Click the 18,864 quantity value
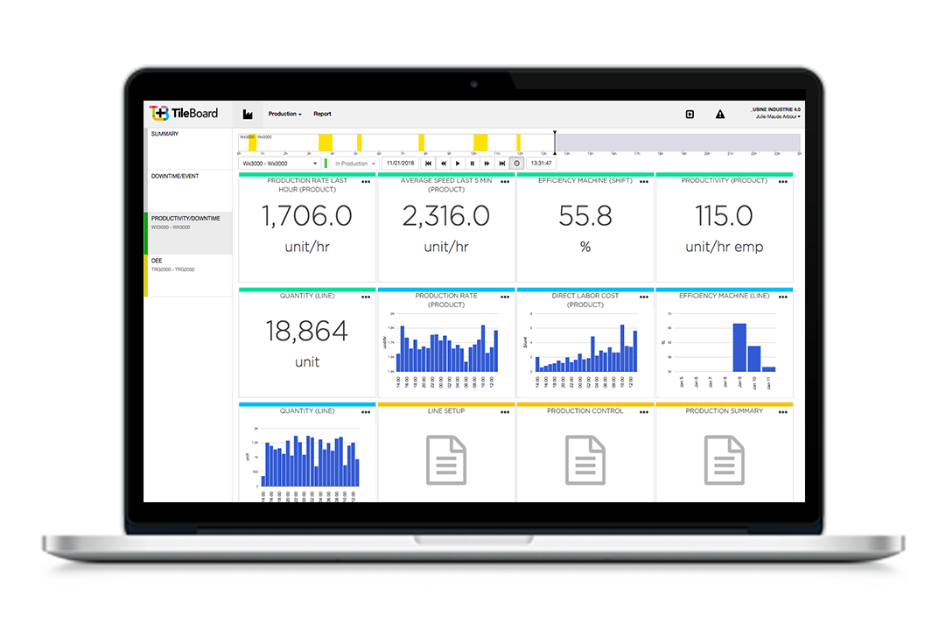946x623 pixels. coord(307,331)
